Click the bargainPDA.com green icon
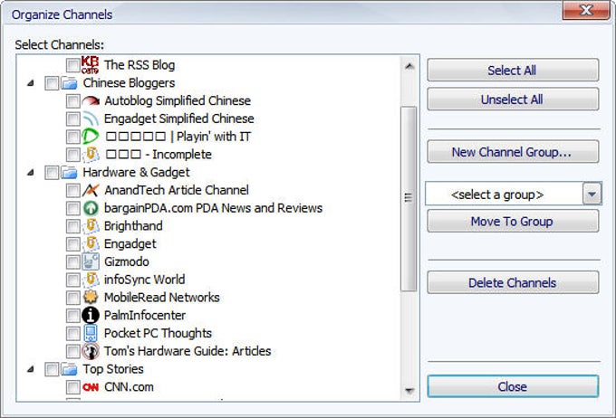Image resolution: width=616 pixels, height=418 pixels. (x=91, y=208)
